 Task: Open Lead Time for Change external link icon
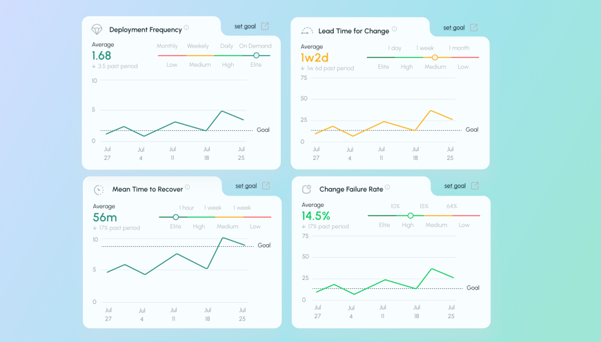(474, 28)
